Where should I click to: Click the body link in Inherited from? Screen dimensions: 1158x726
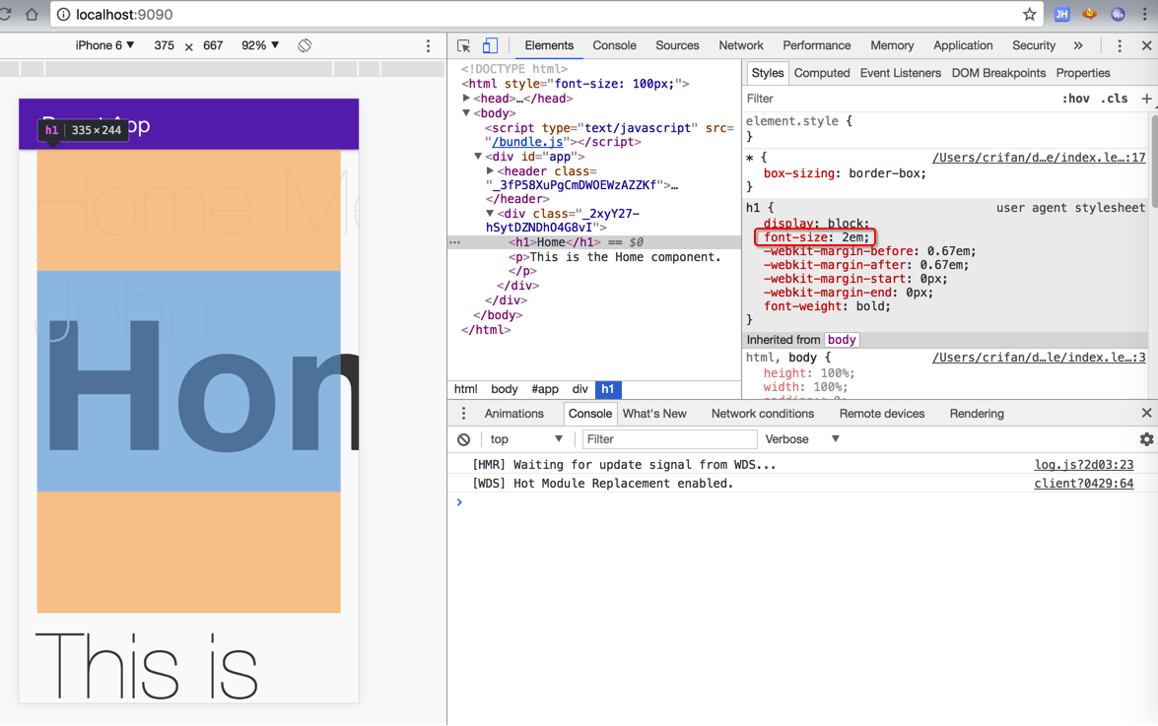842,340
